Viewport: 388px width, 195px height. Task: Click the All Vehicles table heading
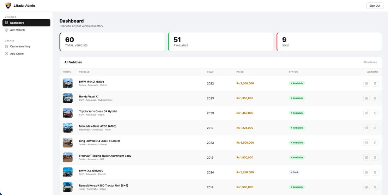click(x=73, y=62)
